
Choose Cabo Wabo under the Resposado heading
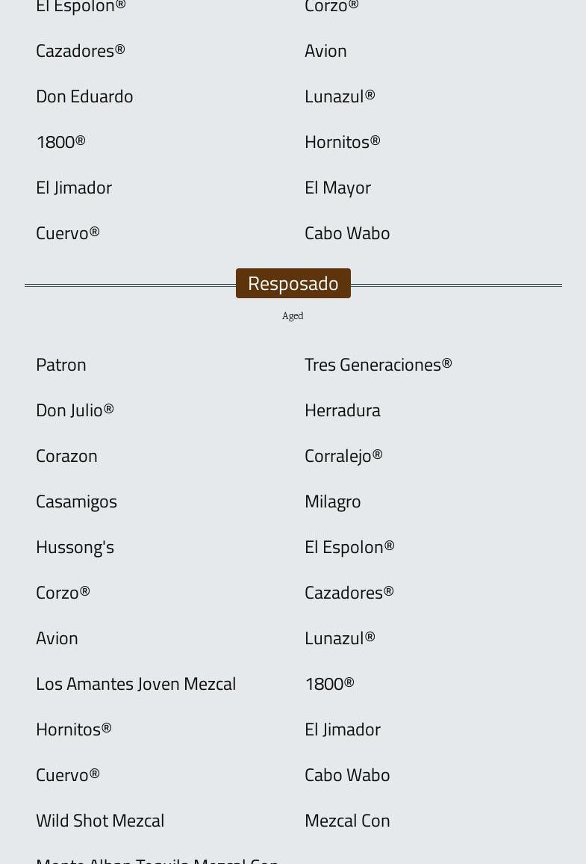click(347, 775)
